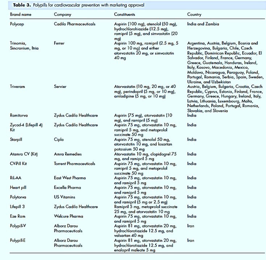Click 'Zydus Cadila Healthcare' in Lifepill 3 row
Screen dimensions: 266x260
[76, 207]
